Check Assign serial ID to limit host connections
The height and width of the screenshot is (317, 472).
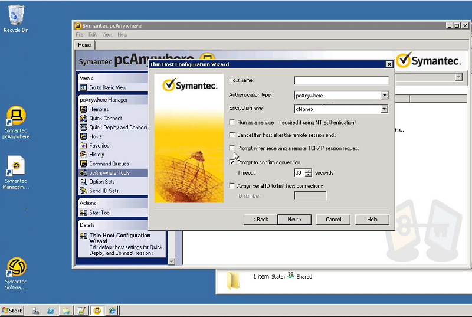coord(232,186)
